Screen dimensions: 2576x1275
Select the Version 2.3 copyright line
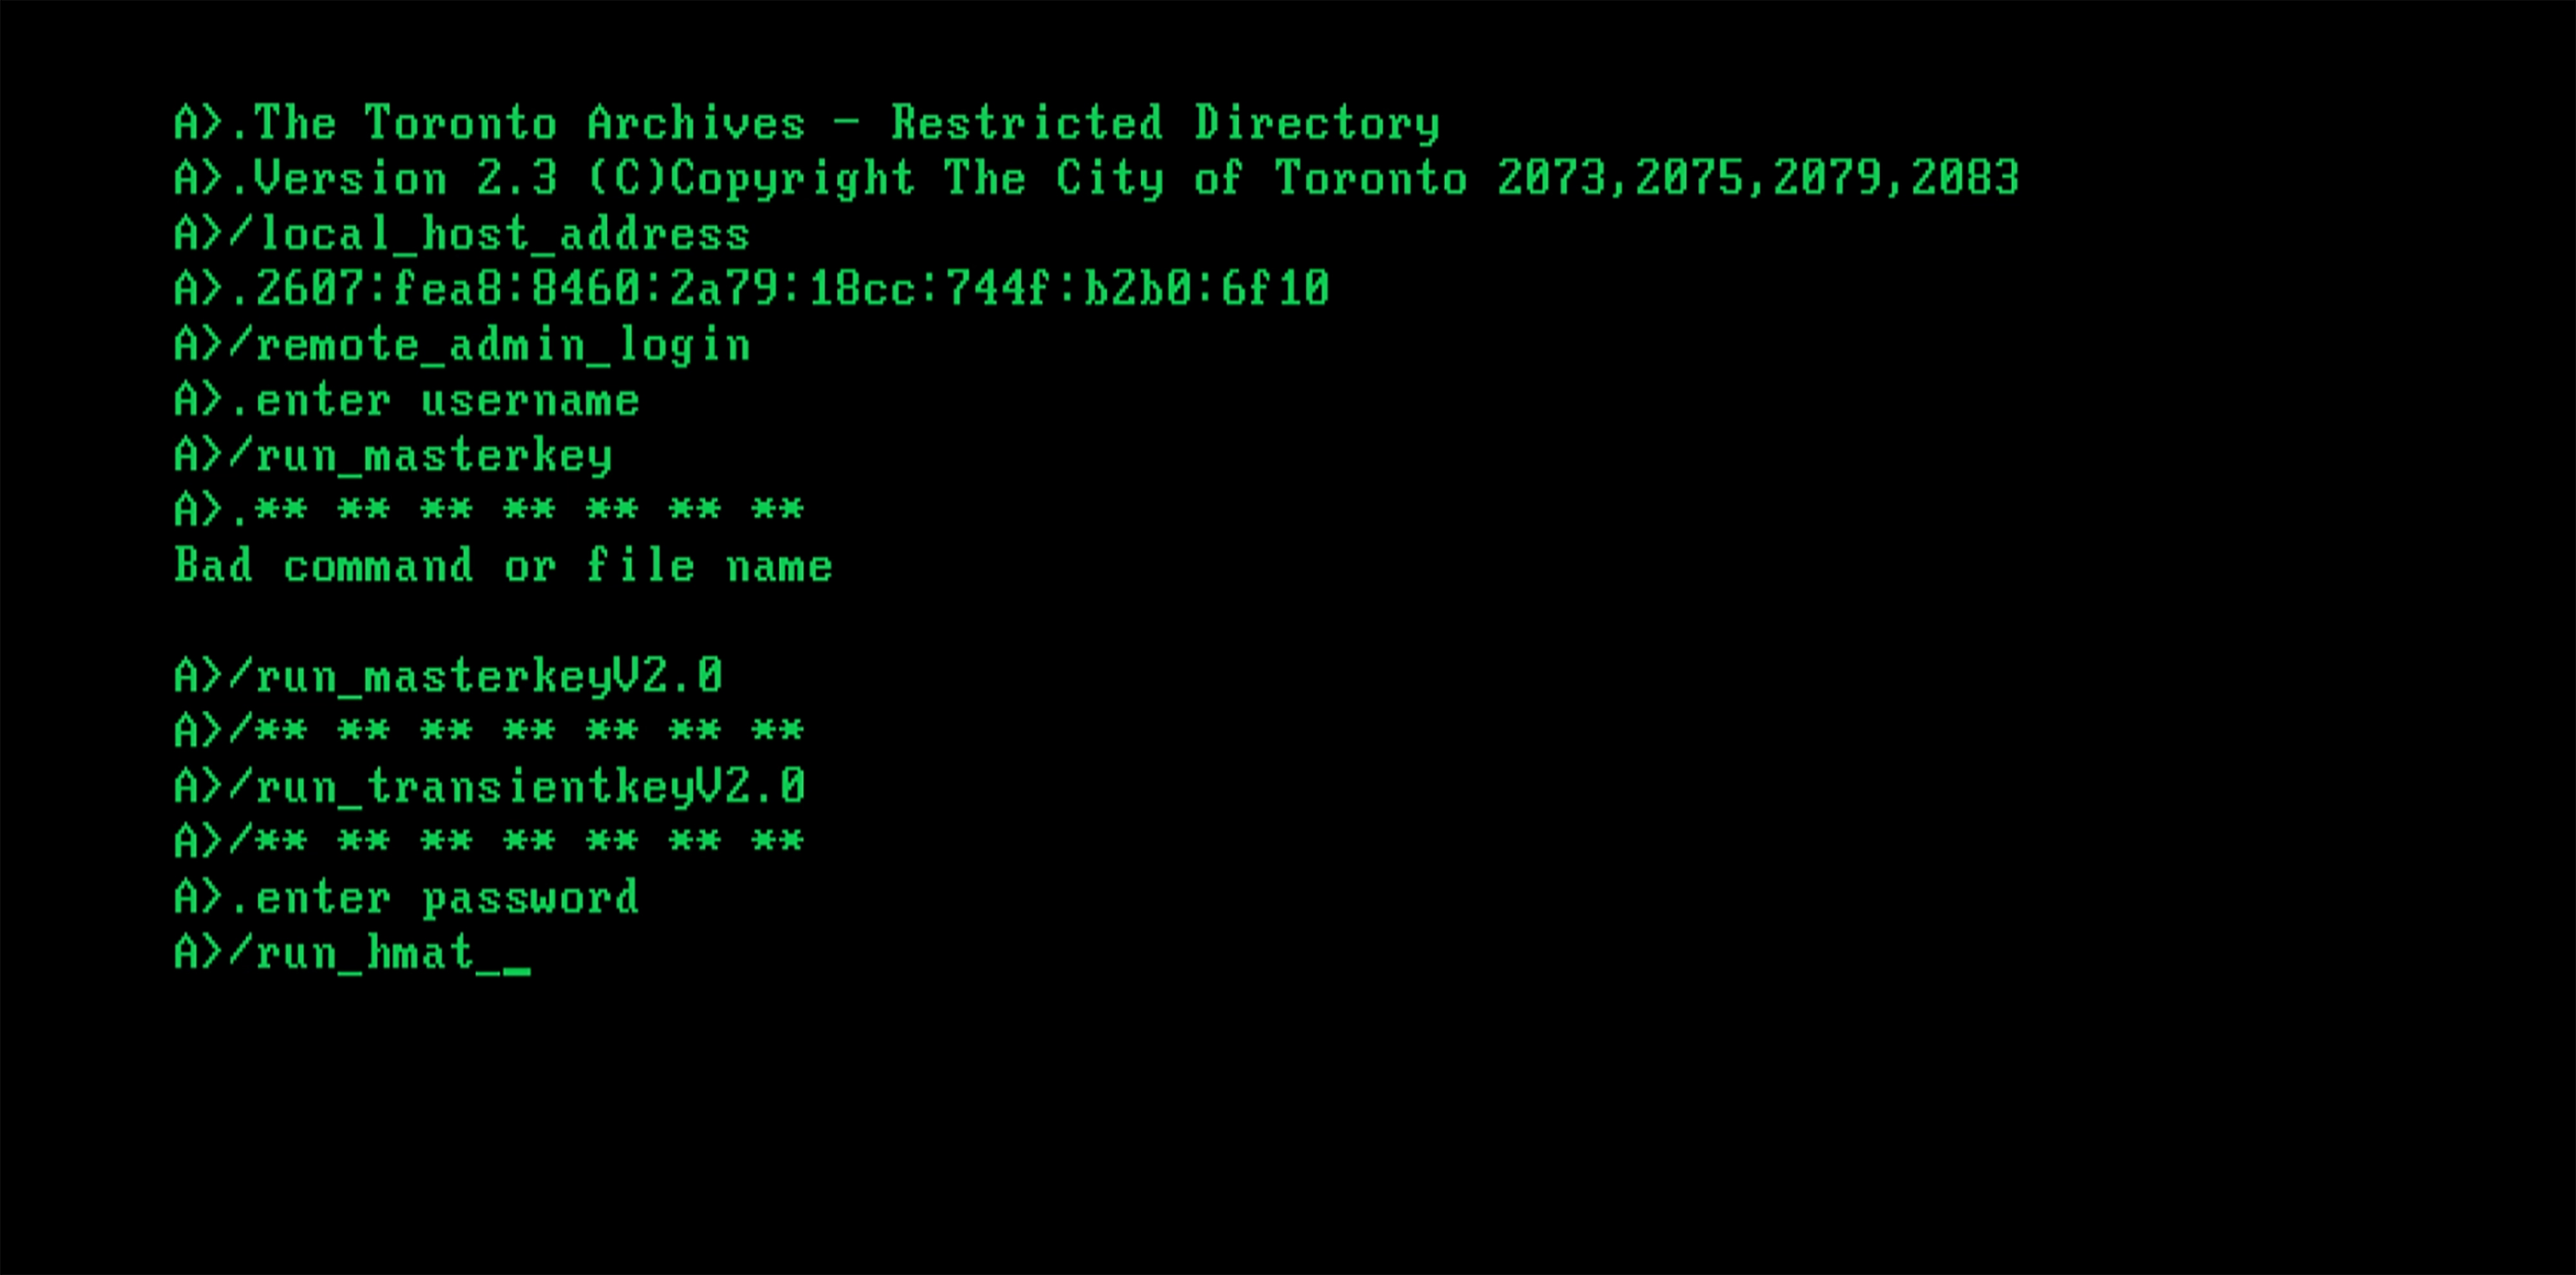point(1097,179)
